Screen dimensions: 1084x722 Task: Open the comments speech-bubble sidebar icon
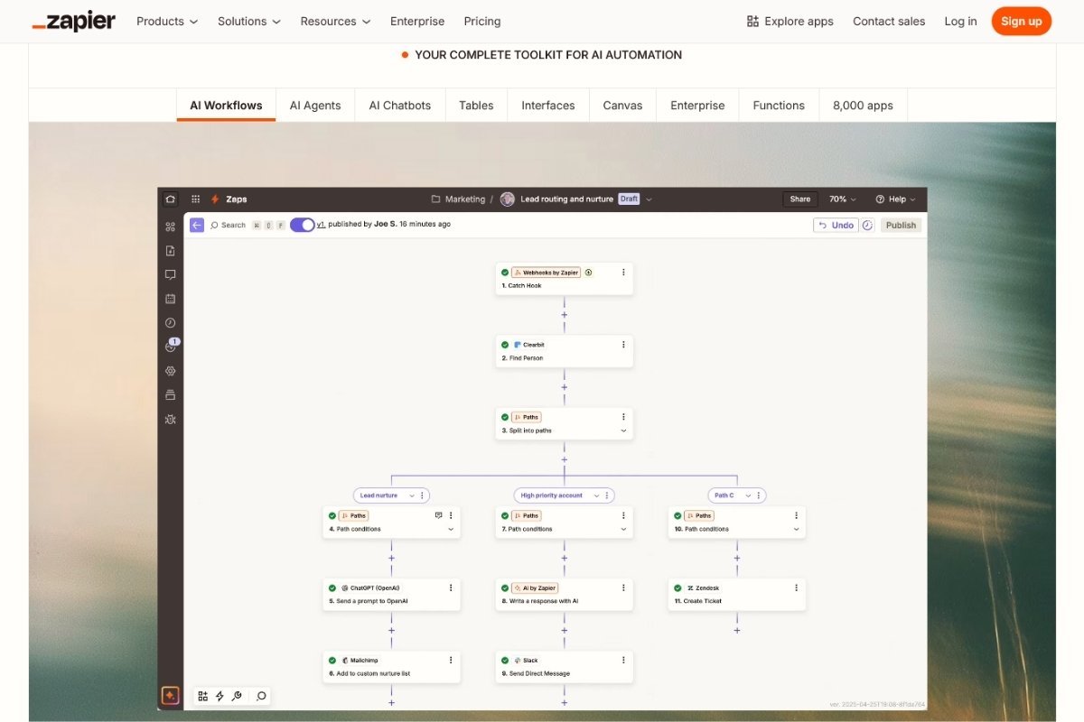[x=170, y=274]
